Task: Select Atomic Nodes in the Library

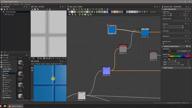Action: pos(7,64)
